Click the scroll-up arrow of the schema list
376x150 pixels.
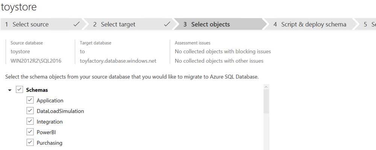point(266,87)
